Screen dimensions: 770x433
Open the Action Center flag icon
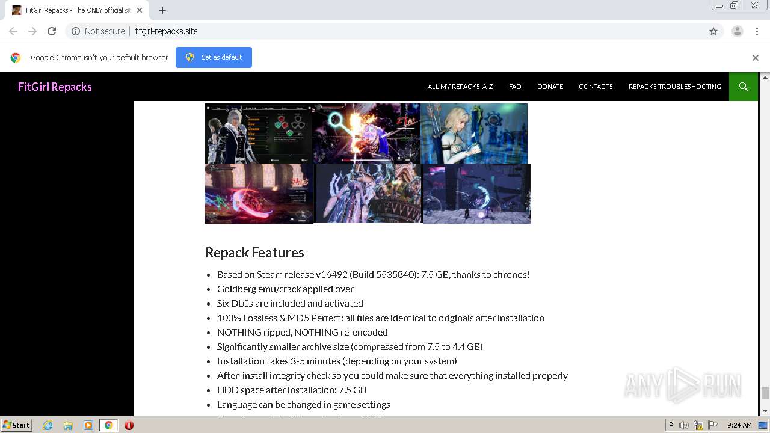point(712,425)
